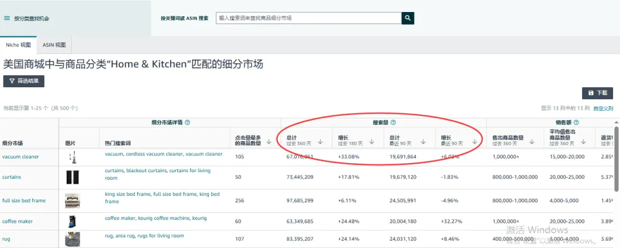The height and width of the screenshot is (248, 620).
Task: Open the hamburger menu for category search
Action: tap(7, 18)
